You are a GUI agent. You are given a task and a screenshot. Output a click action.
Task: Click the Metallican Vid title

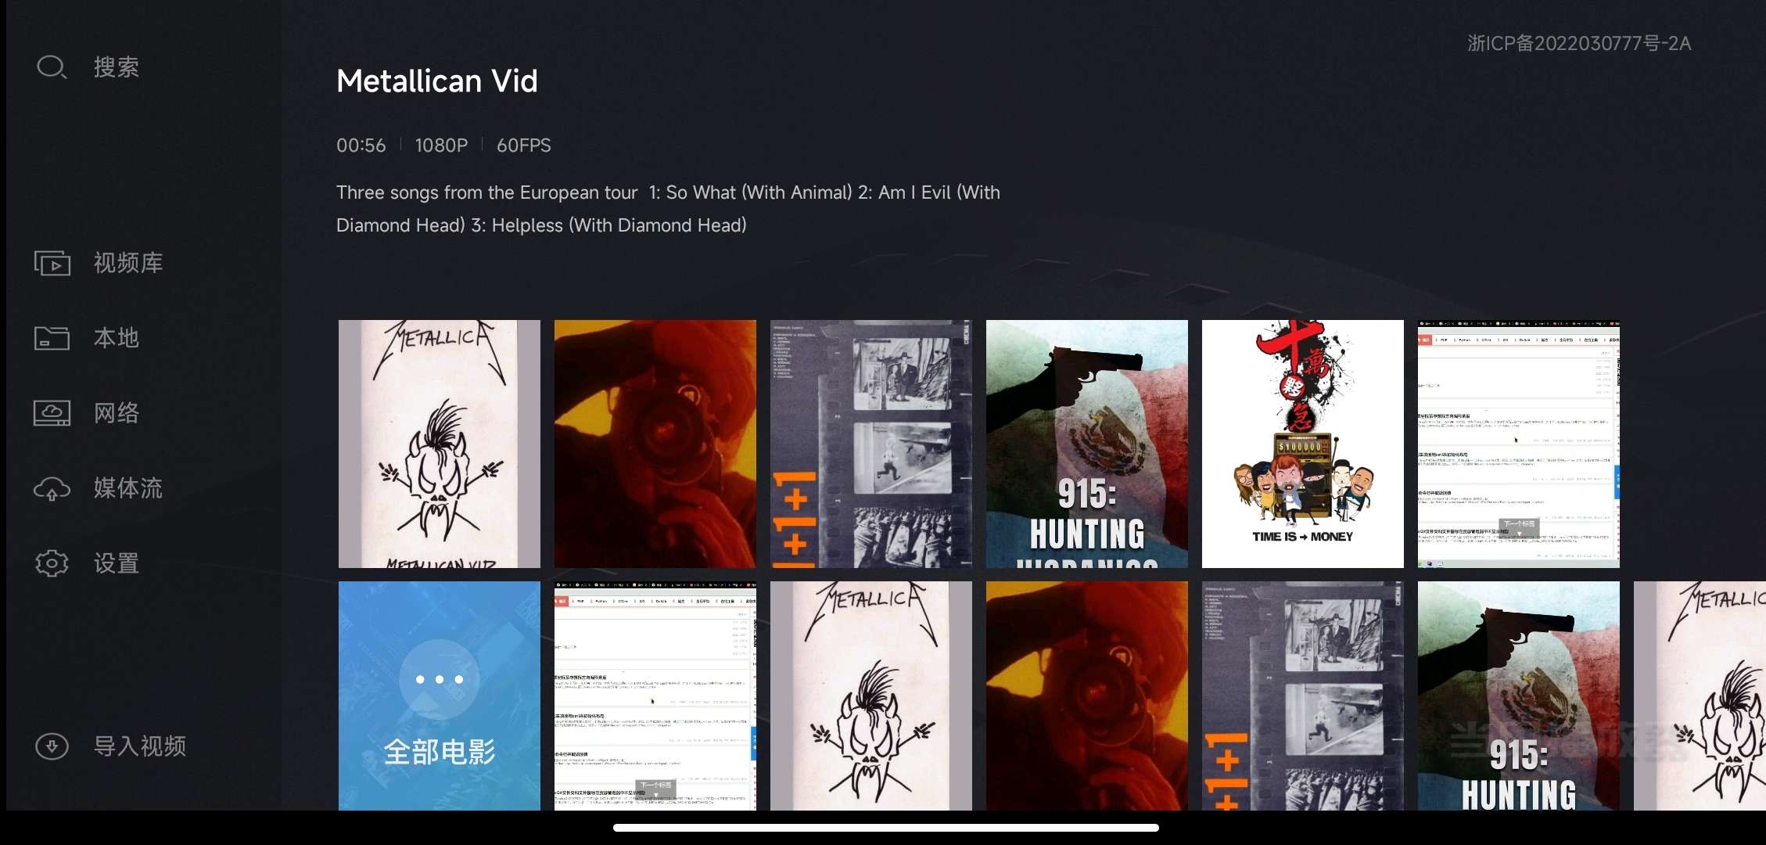tap(437, 81)
